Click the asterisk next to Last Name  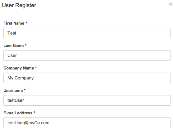coord(26,45)
